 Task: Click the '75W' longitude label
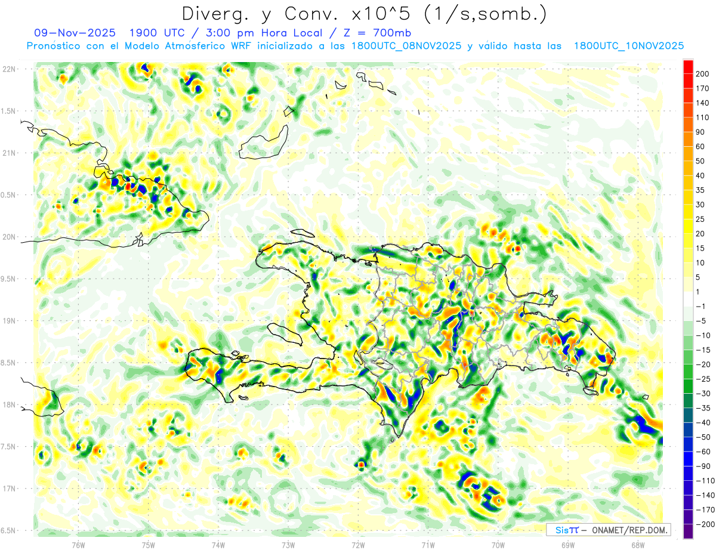pyautogui.click(x=149, y=545)
